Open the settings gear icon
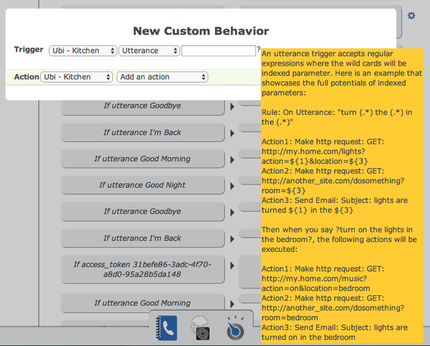Screen dimensions: 430x346 coord(411,15)
